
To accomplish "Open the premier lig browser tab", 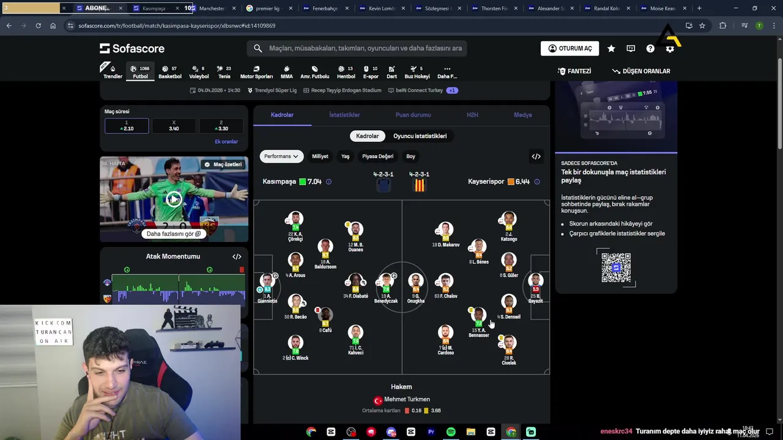I will (268, 9).
